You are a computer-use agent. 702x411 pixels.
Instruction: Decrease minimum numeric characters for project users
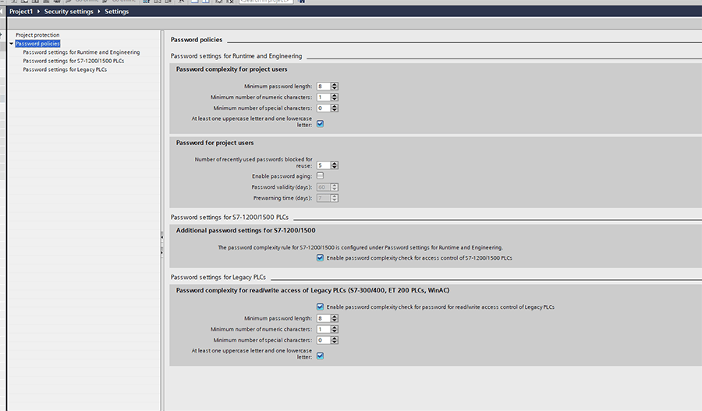pyautogui.click(x=335, y=99)
